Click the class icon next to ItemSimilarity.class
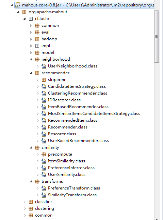 click(44, 161)
